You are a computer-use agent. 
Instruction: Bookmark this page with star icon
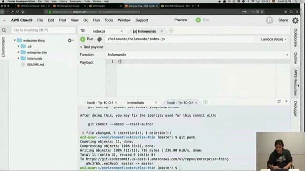(262, 11)
